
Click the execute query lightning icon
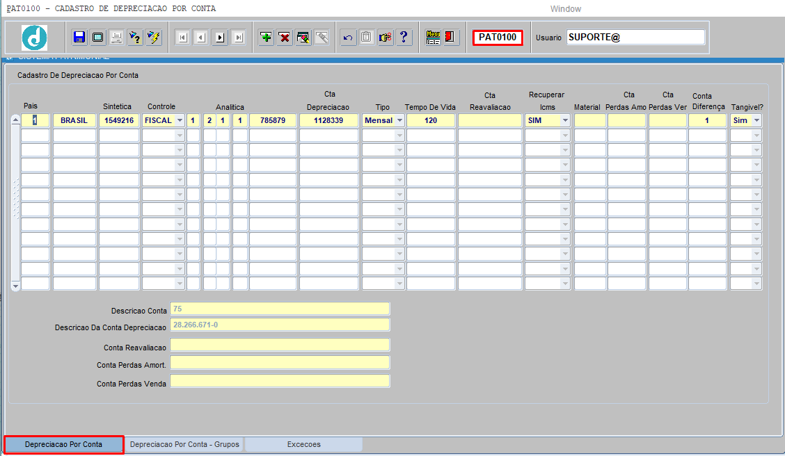point(154,38)
